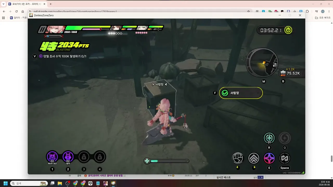The image size is (333, 187).
Task: Use the teal skill labeled 01 (R)
Action: 269,138
